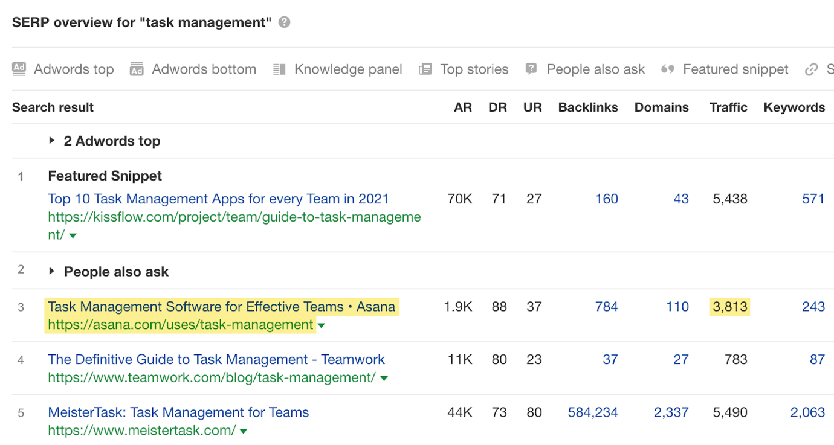Open The Definitive Guide to Task Management link

(216, 359)
